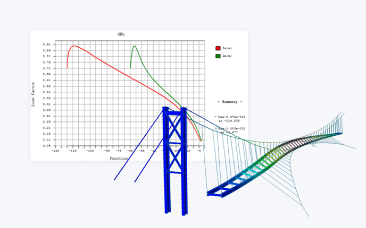Click the red legend color swatch
Image resolution: width=366 pixels, height=228 pixels.
pyautogui.click(x=218, y=48)
